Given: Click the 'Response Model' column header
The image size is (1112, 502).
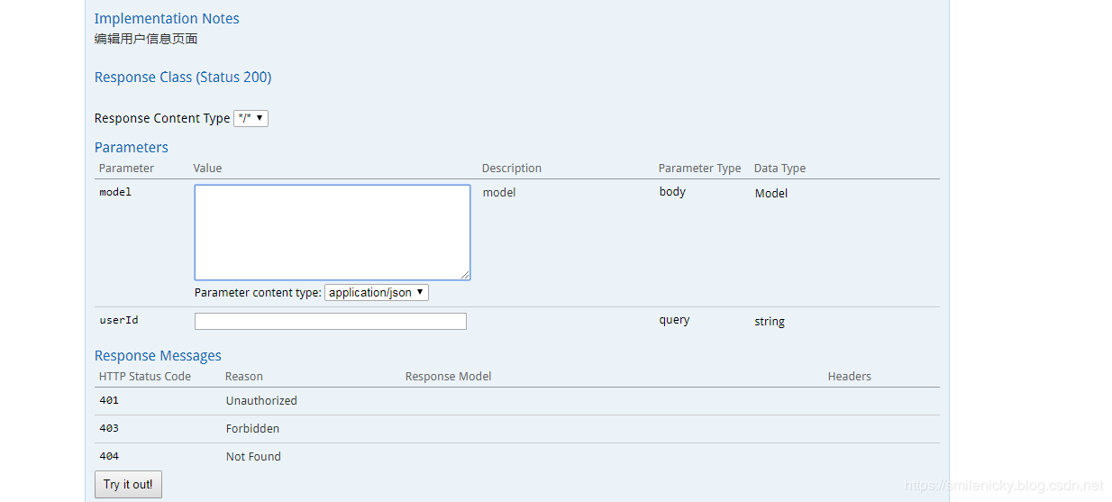Looking at the screenshot, I should 449,377.
